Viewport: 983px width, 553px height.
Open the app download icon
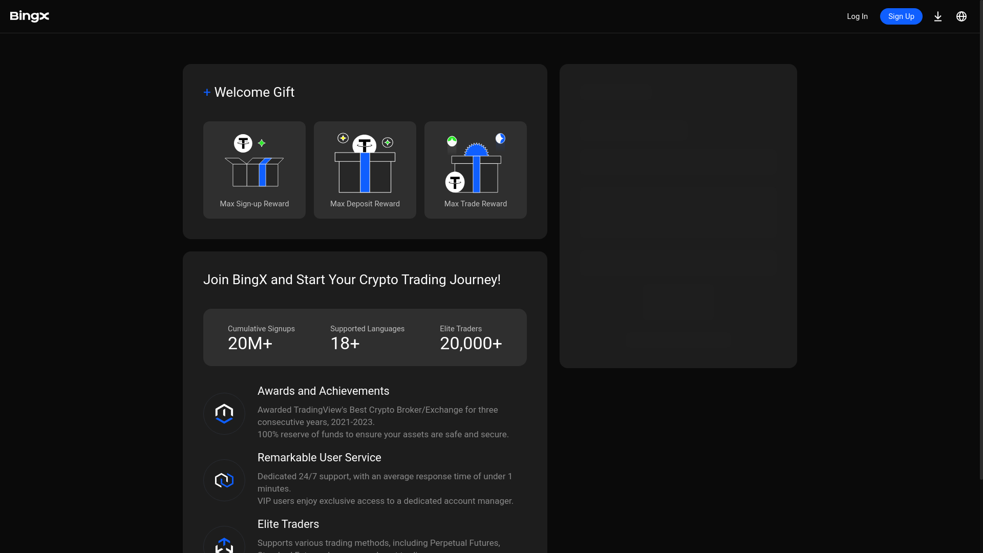pyautogui.click(x=938, y=16)
